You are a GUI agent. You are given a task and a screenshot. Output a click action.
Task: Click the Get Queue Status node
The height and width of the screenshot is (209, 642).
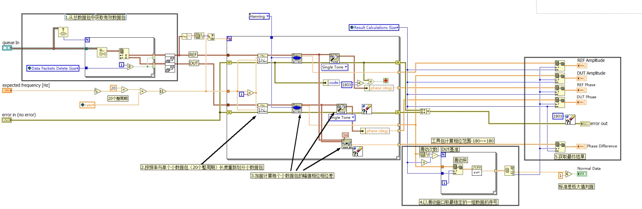tap(63, 32)
